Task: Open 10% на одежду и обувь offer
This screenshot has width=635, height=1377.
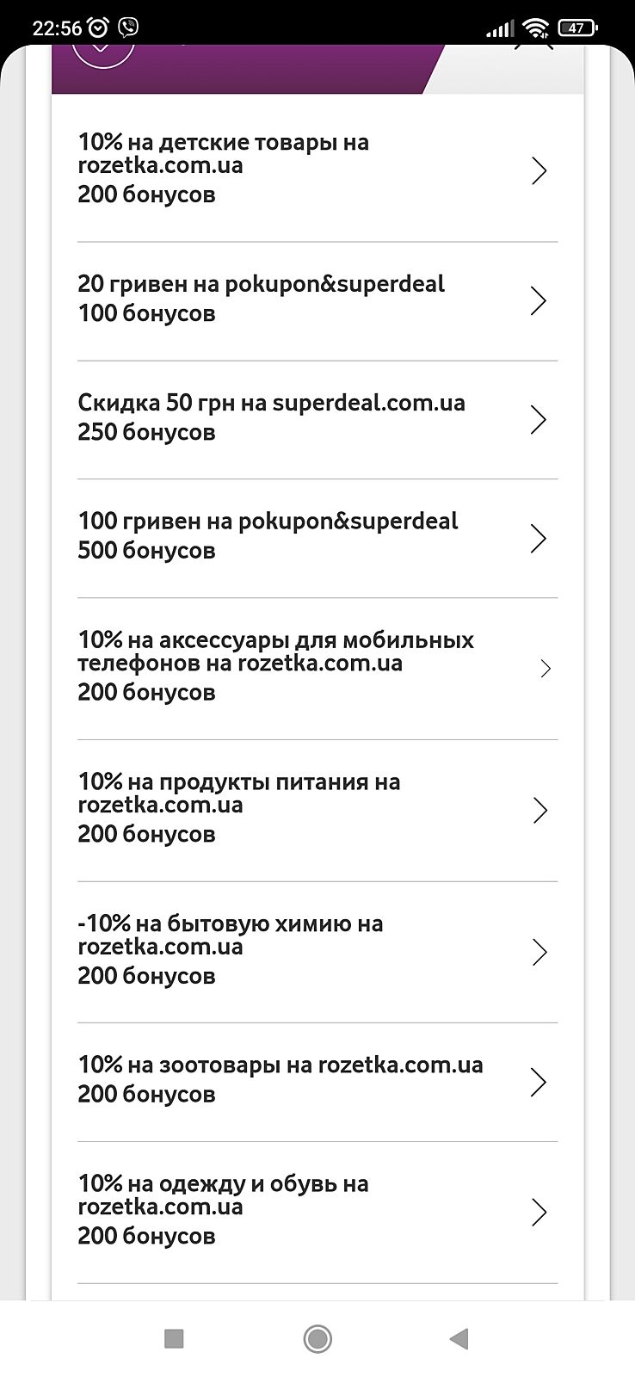Action: [223, 1209]
